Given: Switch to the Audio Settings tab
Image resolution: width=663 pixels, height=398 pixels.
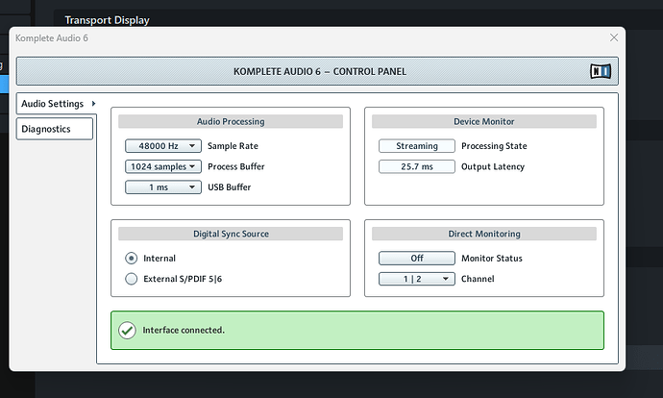Looking at the screenshot, I should (57, 104).
